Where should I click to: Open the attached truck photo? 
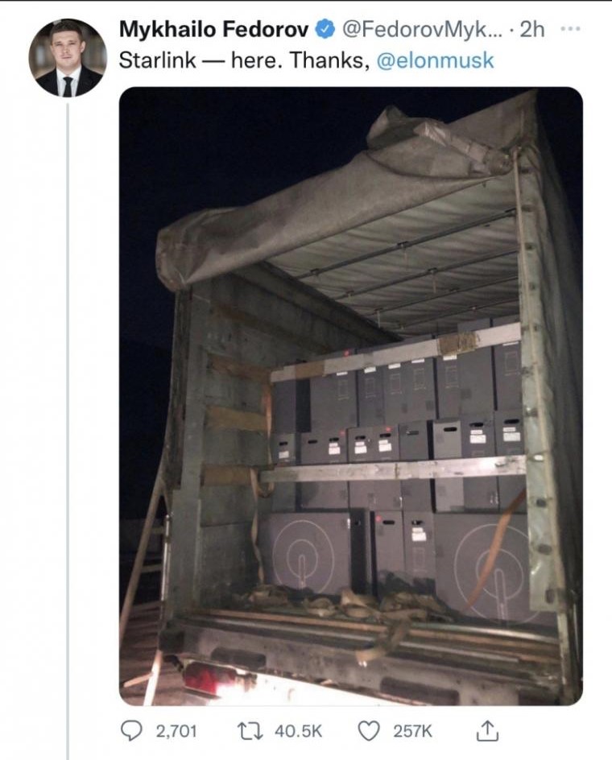click(350, 396)
